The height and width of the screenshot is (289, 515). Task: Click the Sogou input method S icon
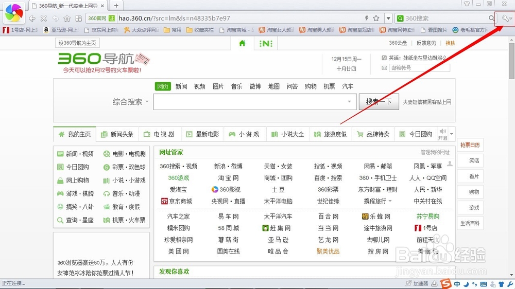pos(445,283)
